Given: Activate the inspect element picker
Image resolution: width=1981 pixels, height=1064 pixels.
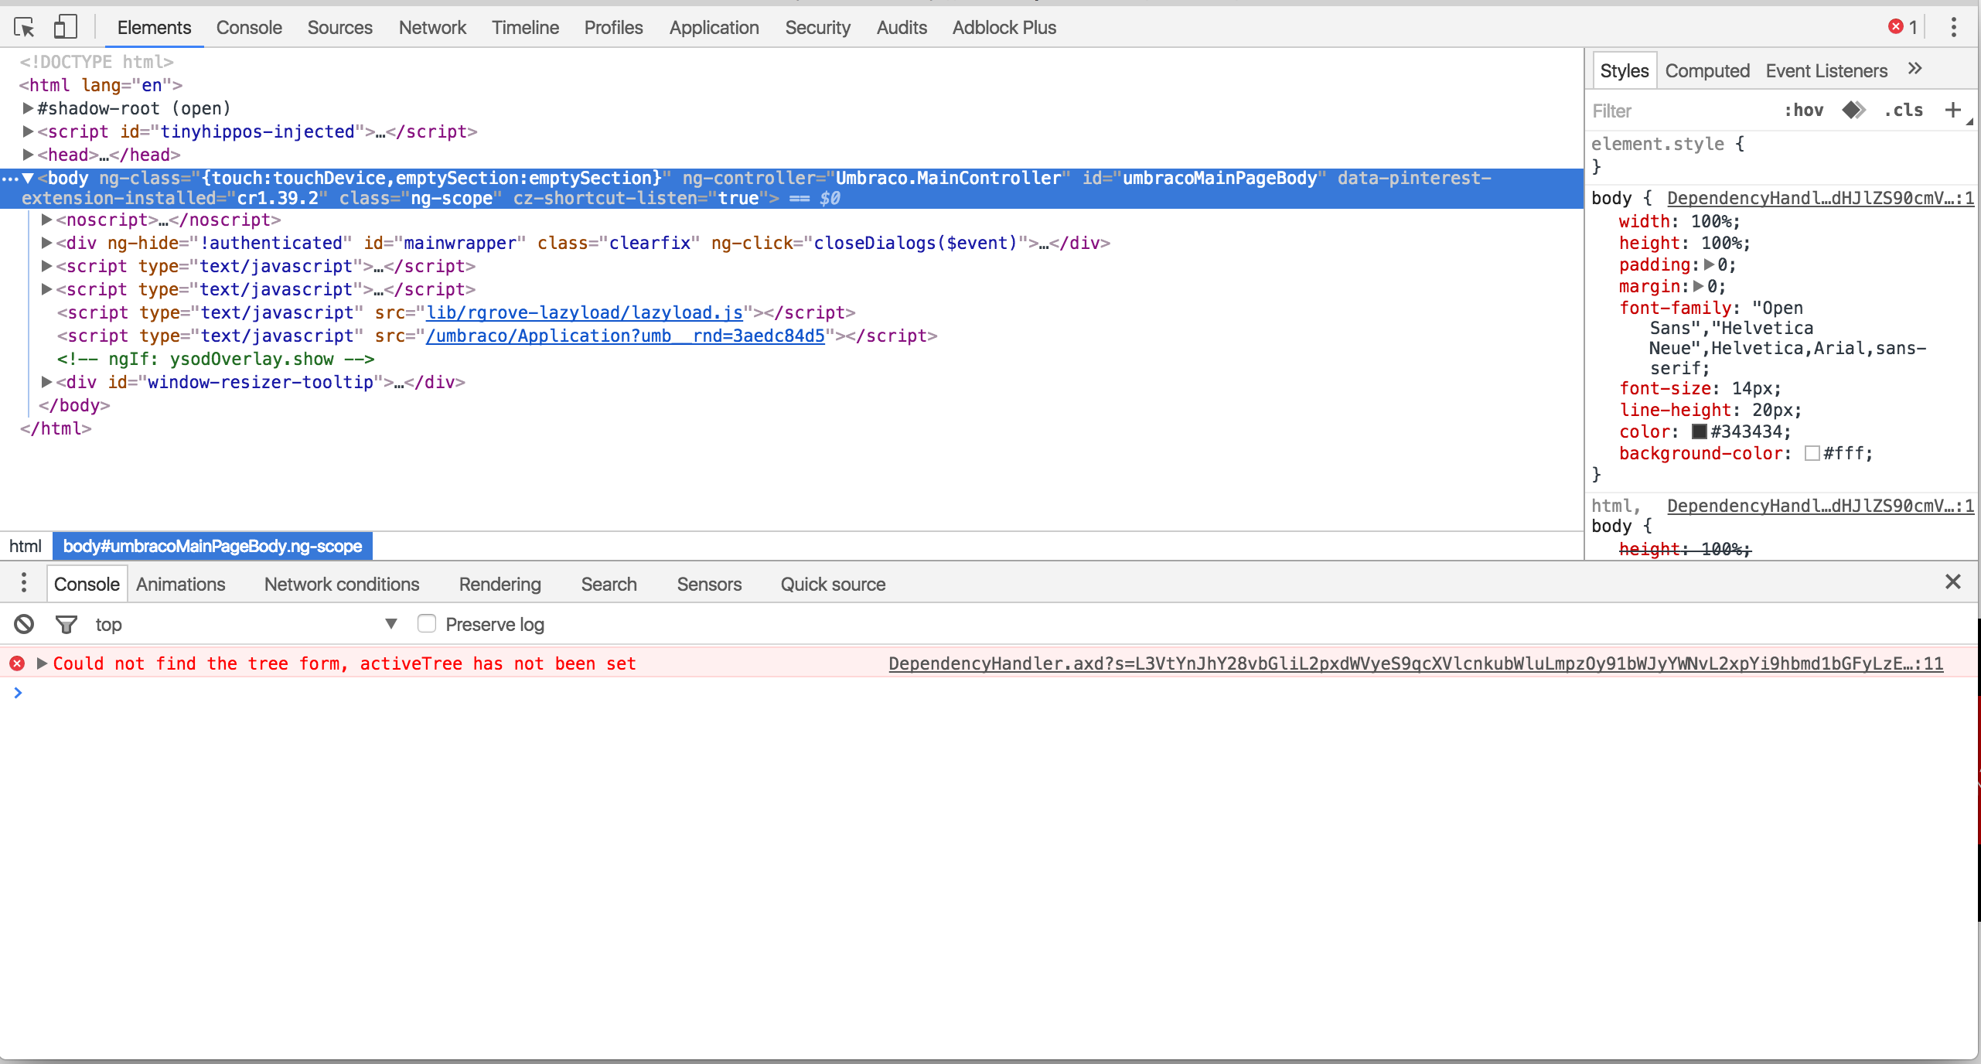Looking at the screenshot, I should pos(24,28).
